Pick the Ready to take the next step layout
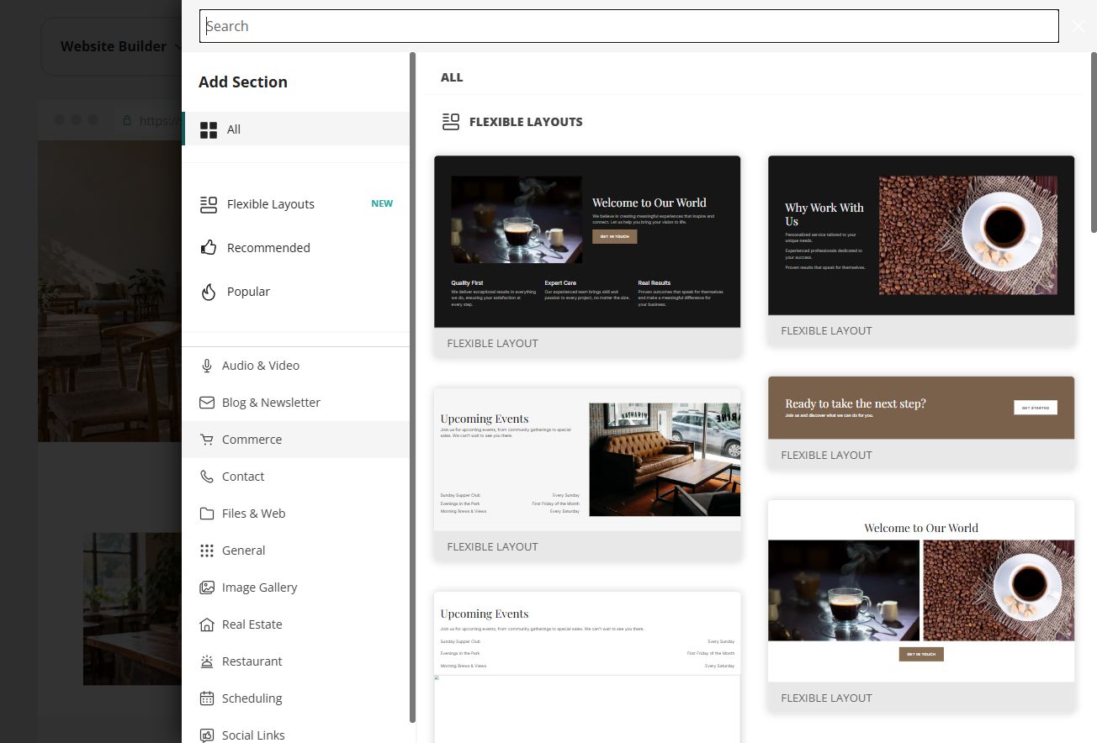The width and height of the screenshot is (1097, 743). (x=921, y=423)
